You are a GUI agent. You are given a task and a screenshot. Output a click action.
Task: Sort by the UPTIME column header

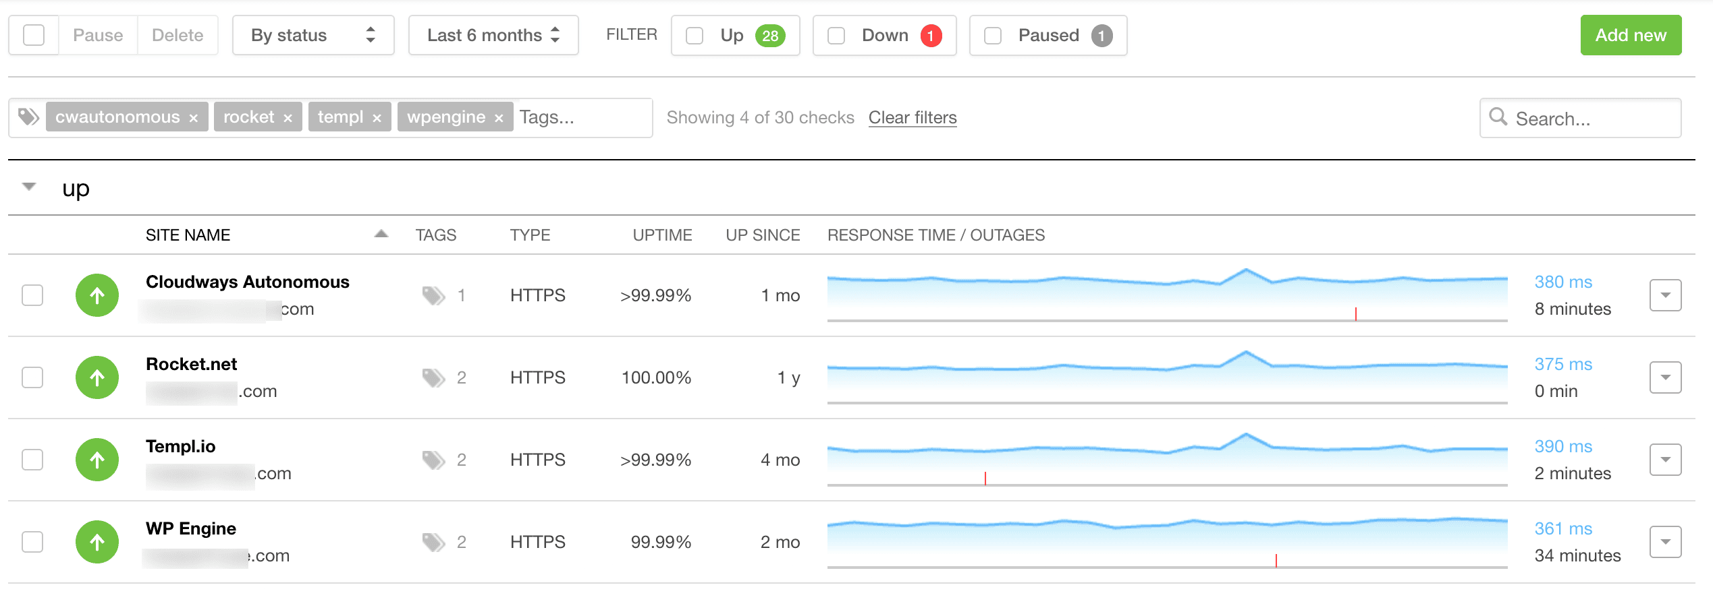(x=662, y=235)
